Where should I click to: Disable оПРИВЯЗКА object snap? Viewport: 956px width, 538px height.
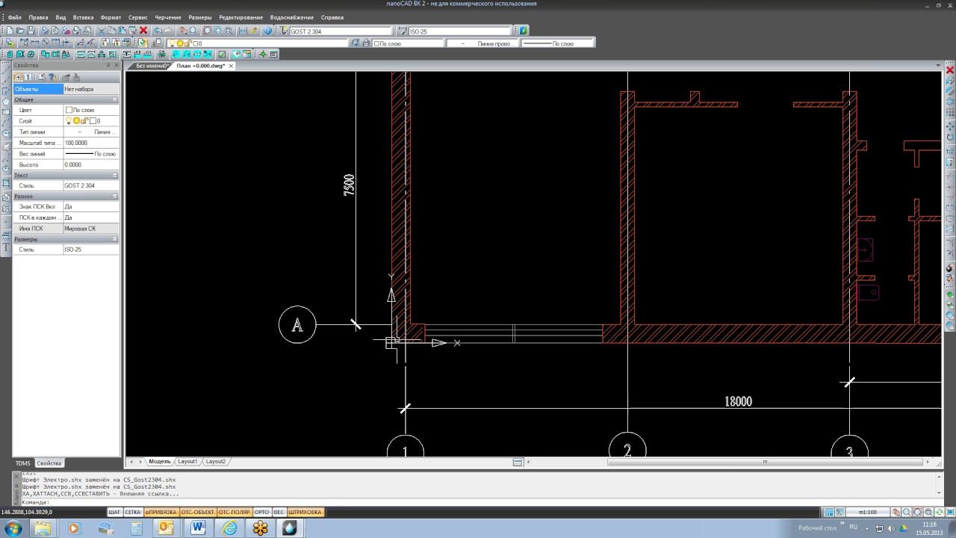(x=161, y=512)
